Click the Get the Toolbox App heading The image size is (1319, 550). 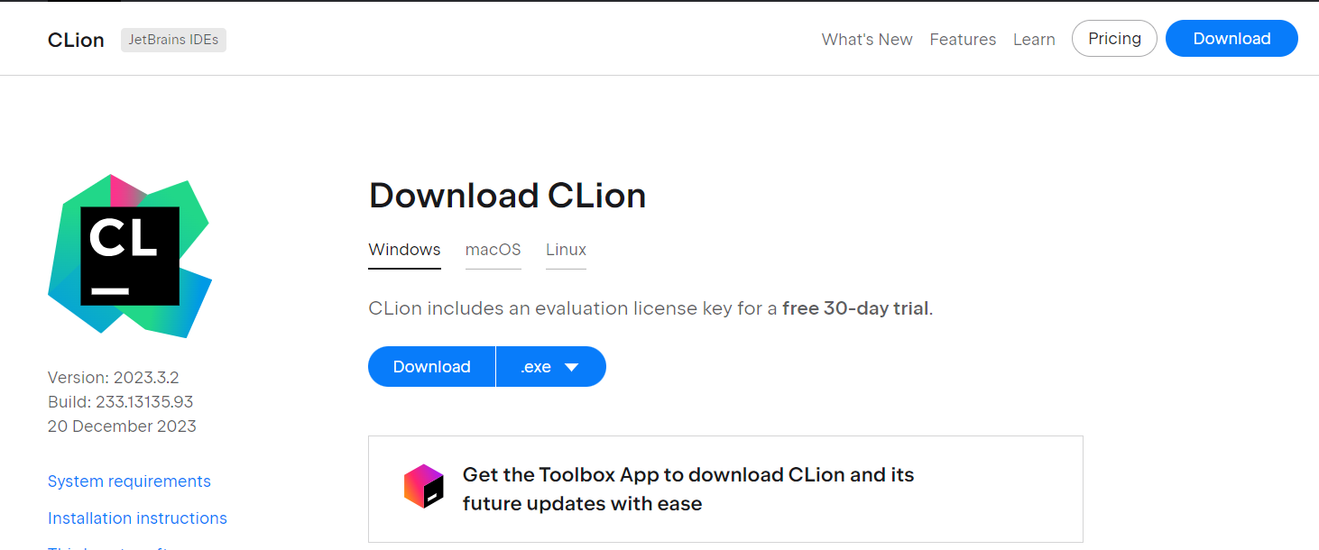coord(688,489)
